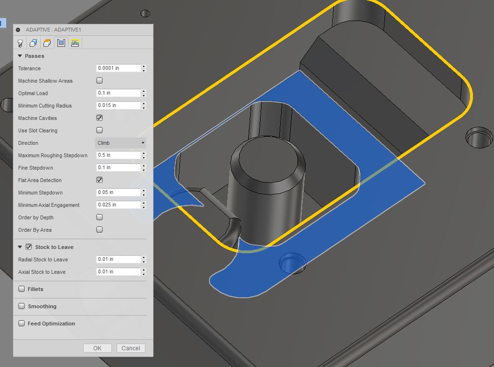494x367 pixels.
Task: Enable Use Slot Clearing
Action: 99,130
